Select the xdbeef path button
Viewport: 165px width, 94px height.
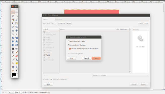(61, 24)
